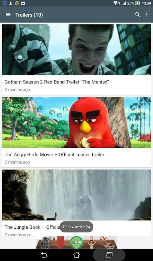The image size is (153, 261).
Task: Select Gotham Season 2 Red Band Trailer title
Action: pyautogui.click(x=57, y=82)
